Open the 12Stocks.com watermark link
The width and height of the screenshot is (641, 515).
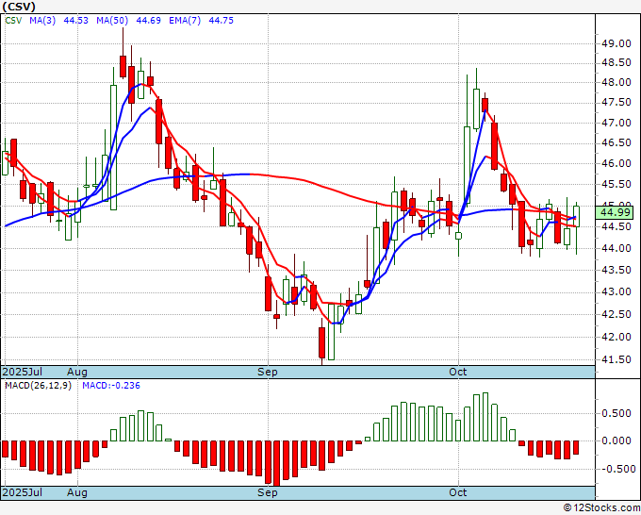(600, 507)
